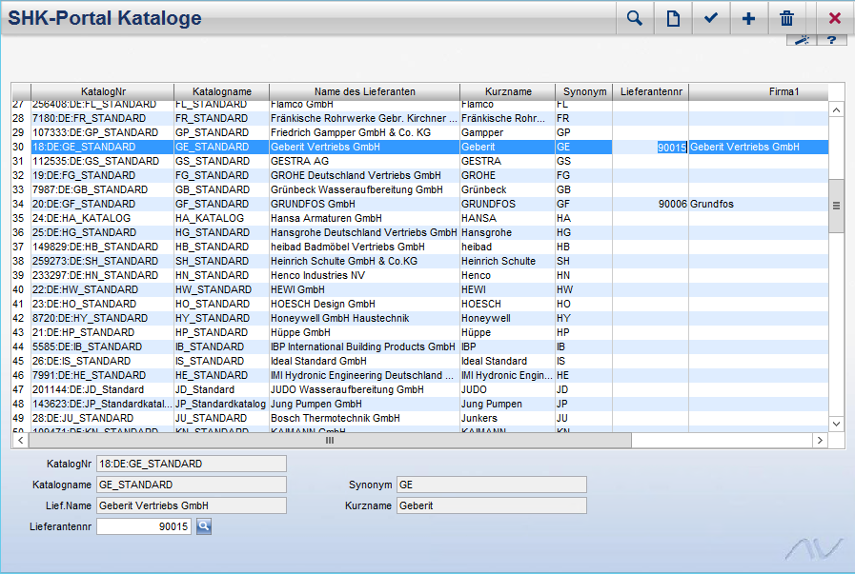Click the trash delete icon
Viewport: 855px width, 574px height.
(x=787, y=19)
